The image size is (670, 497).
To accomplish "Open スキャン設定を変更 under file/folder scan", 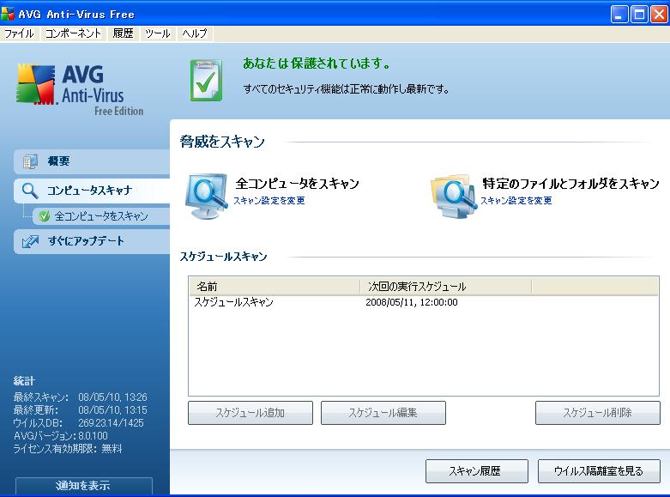I will point(516,201).
